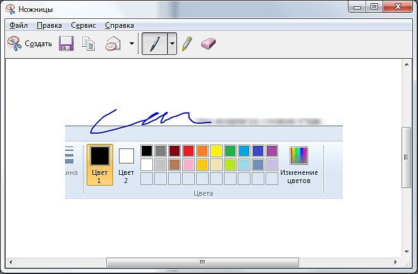Close the Ножницы window
418x274 pixels.
(x=398, y=7)
